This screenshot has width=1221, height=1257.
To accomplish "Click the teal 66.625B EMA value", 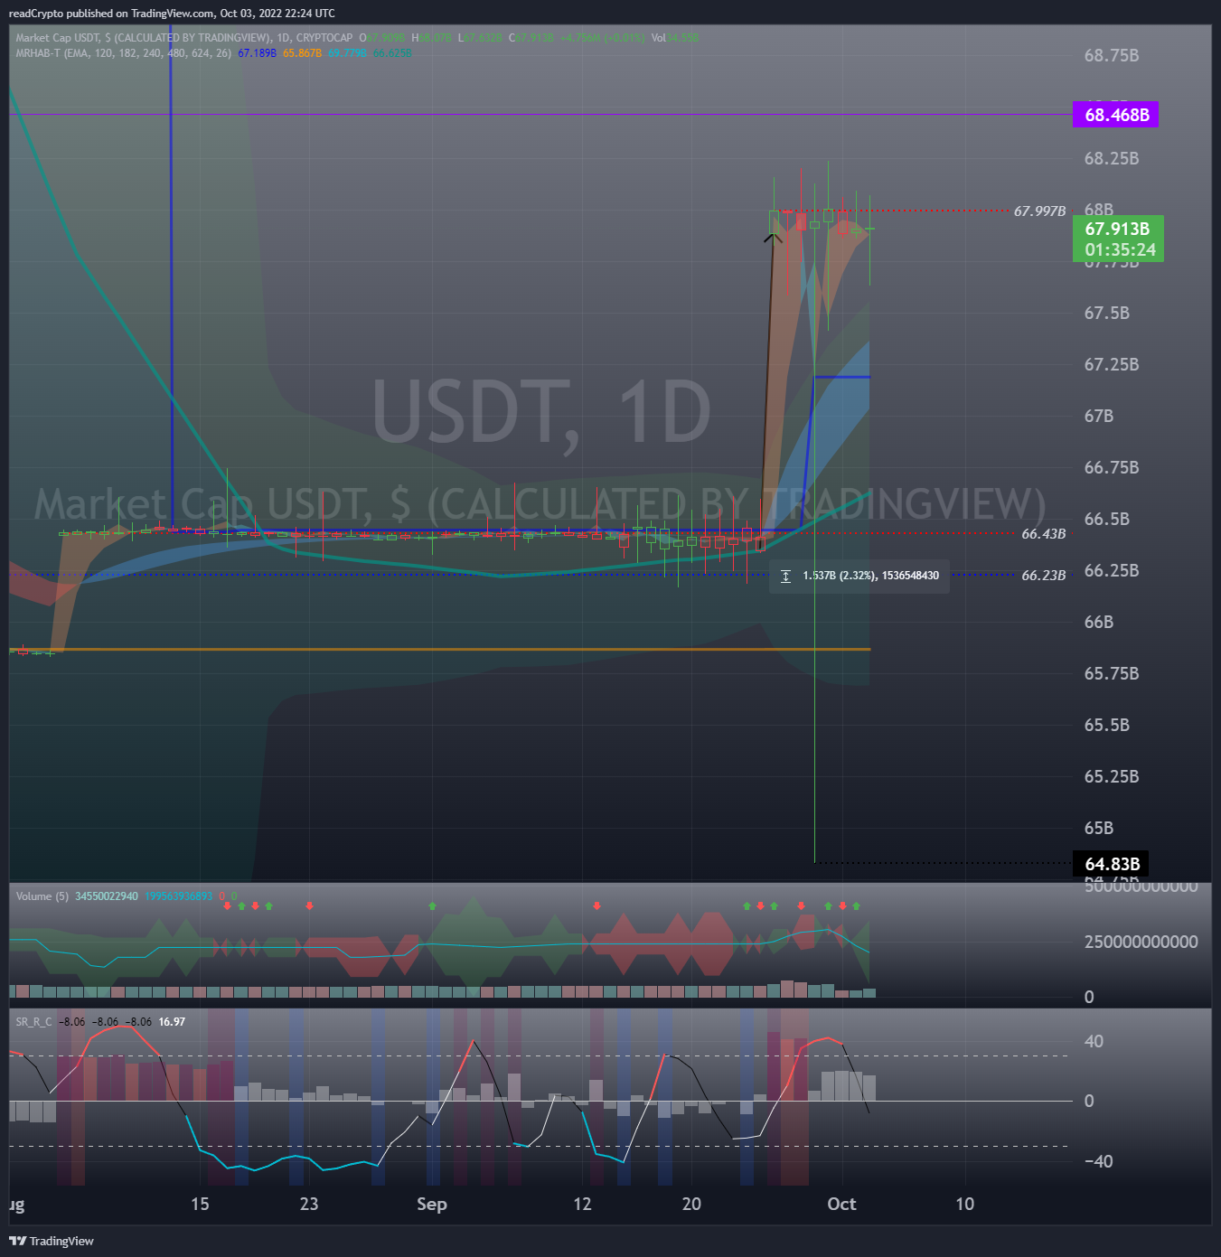I will point(391,53).
